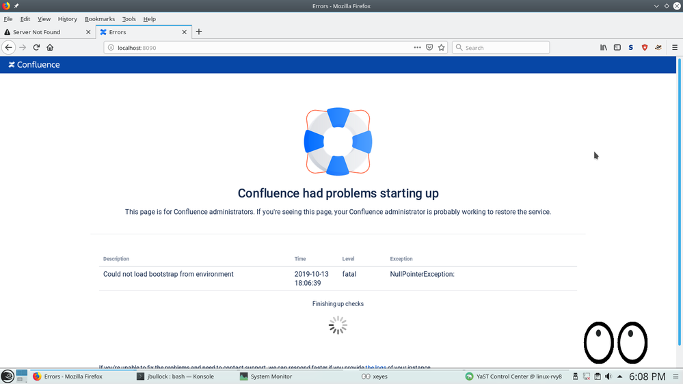This screenshot has height=384, width=683.
Task: Open the network connection tray icon
Action: [587, 376]
